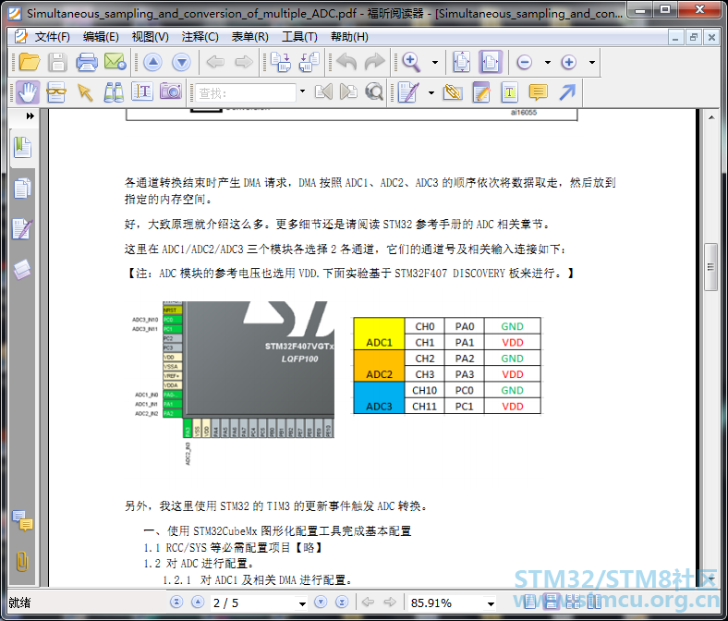
Task: Open the 85.91% zoom level dropdown
Action: pos(491,603)
